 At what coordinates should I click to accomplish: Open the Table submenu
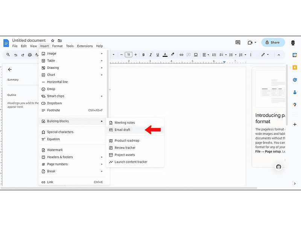click(73, 61)
